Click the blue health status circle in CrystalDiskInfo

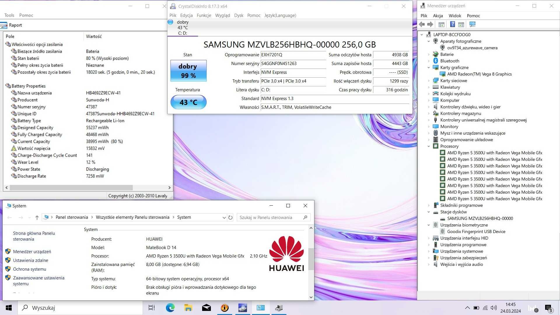[171, 22]
